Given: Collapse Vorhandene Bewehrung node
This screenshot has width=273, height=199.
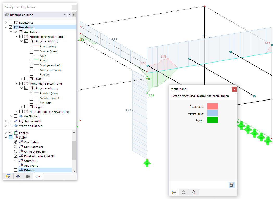Looking at the screenshot, I should click(x=16, y=83).
